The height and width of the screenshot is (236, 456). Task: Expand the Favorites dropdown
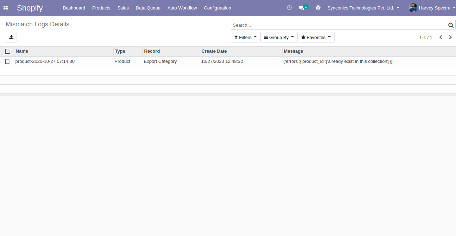316,37
